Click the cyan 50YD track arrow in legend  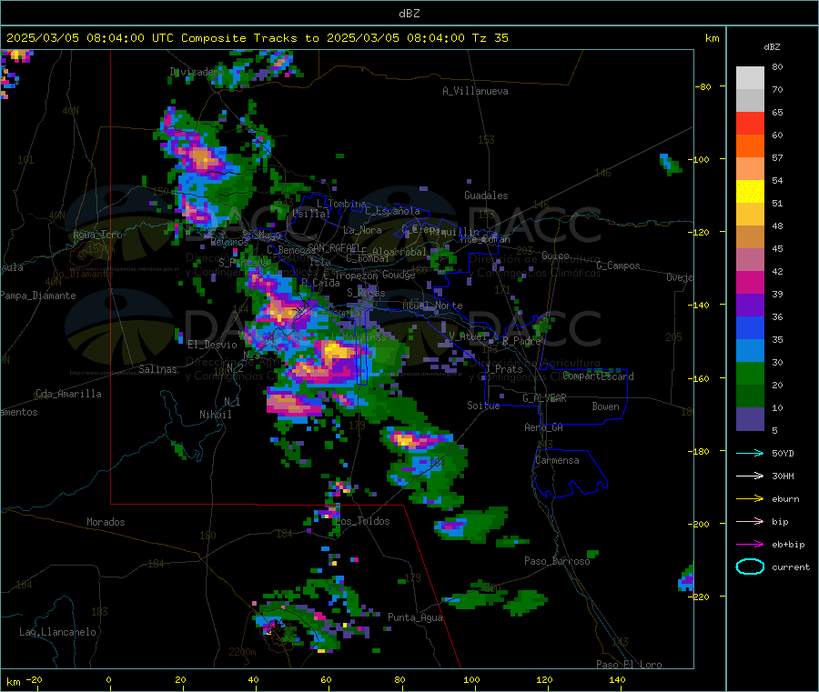coord(750,453)
